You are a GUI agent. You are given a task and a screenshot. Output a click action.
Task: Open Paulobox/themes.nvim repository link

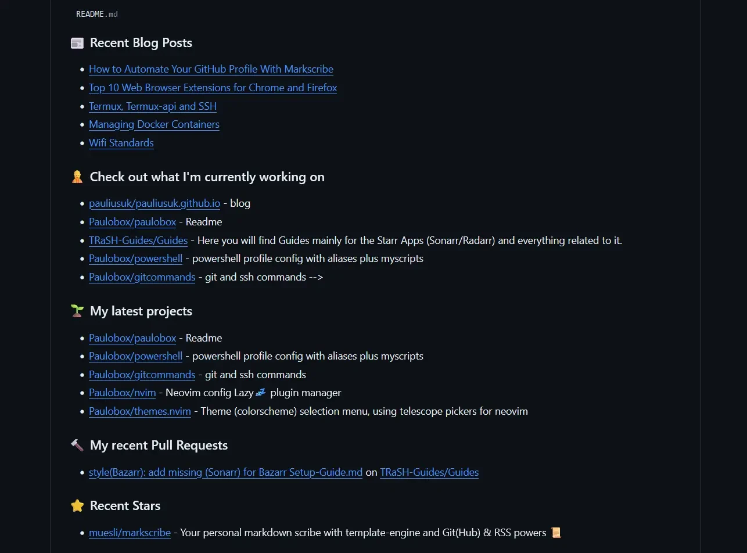coord(140,411)
